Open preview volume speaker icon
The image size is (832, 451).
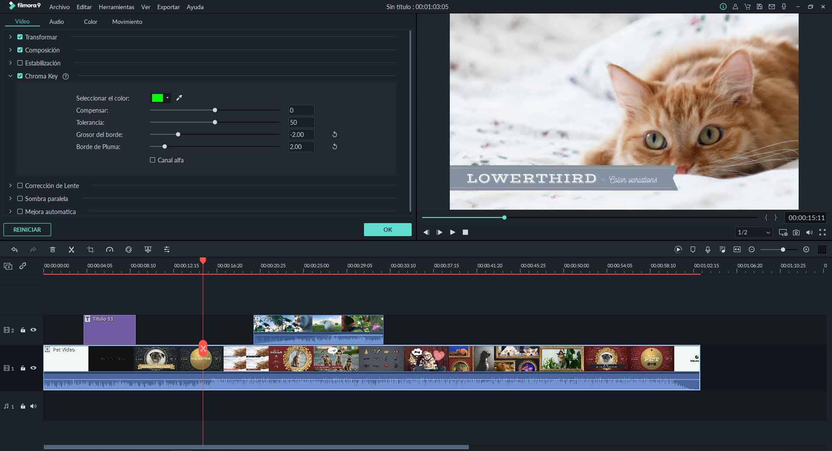click(809, 233)
